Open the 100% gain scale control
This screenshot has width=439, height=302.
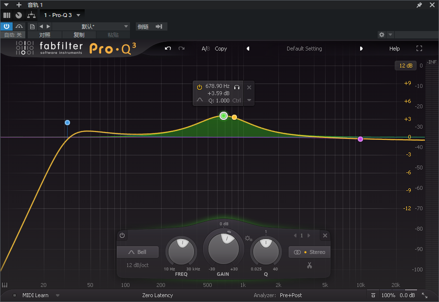pos(388,295)
